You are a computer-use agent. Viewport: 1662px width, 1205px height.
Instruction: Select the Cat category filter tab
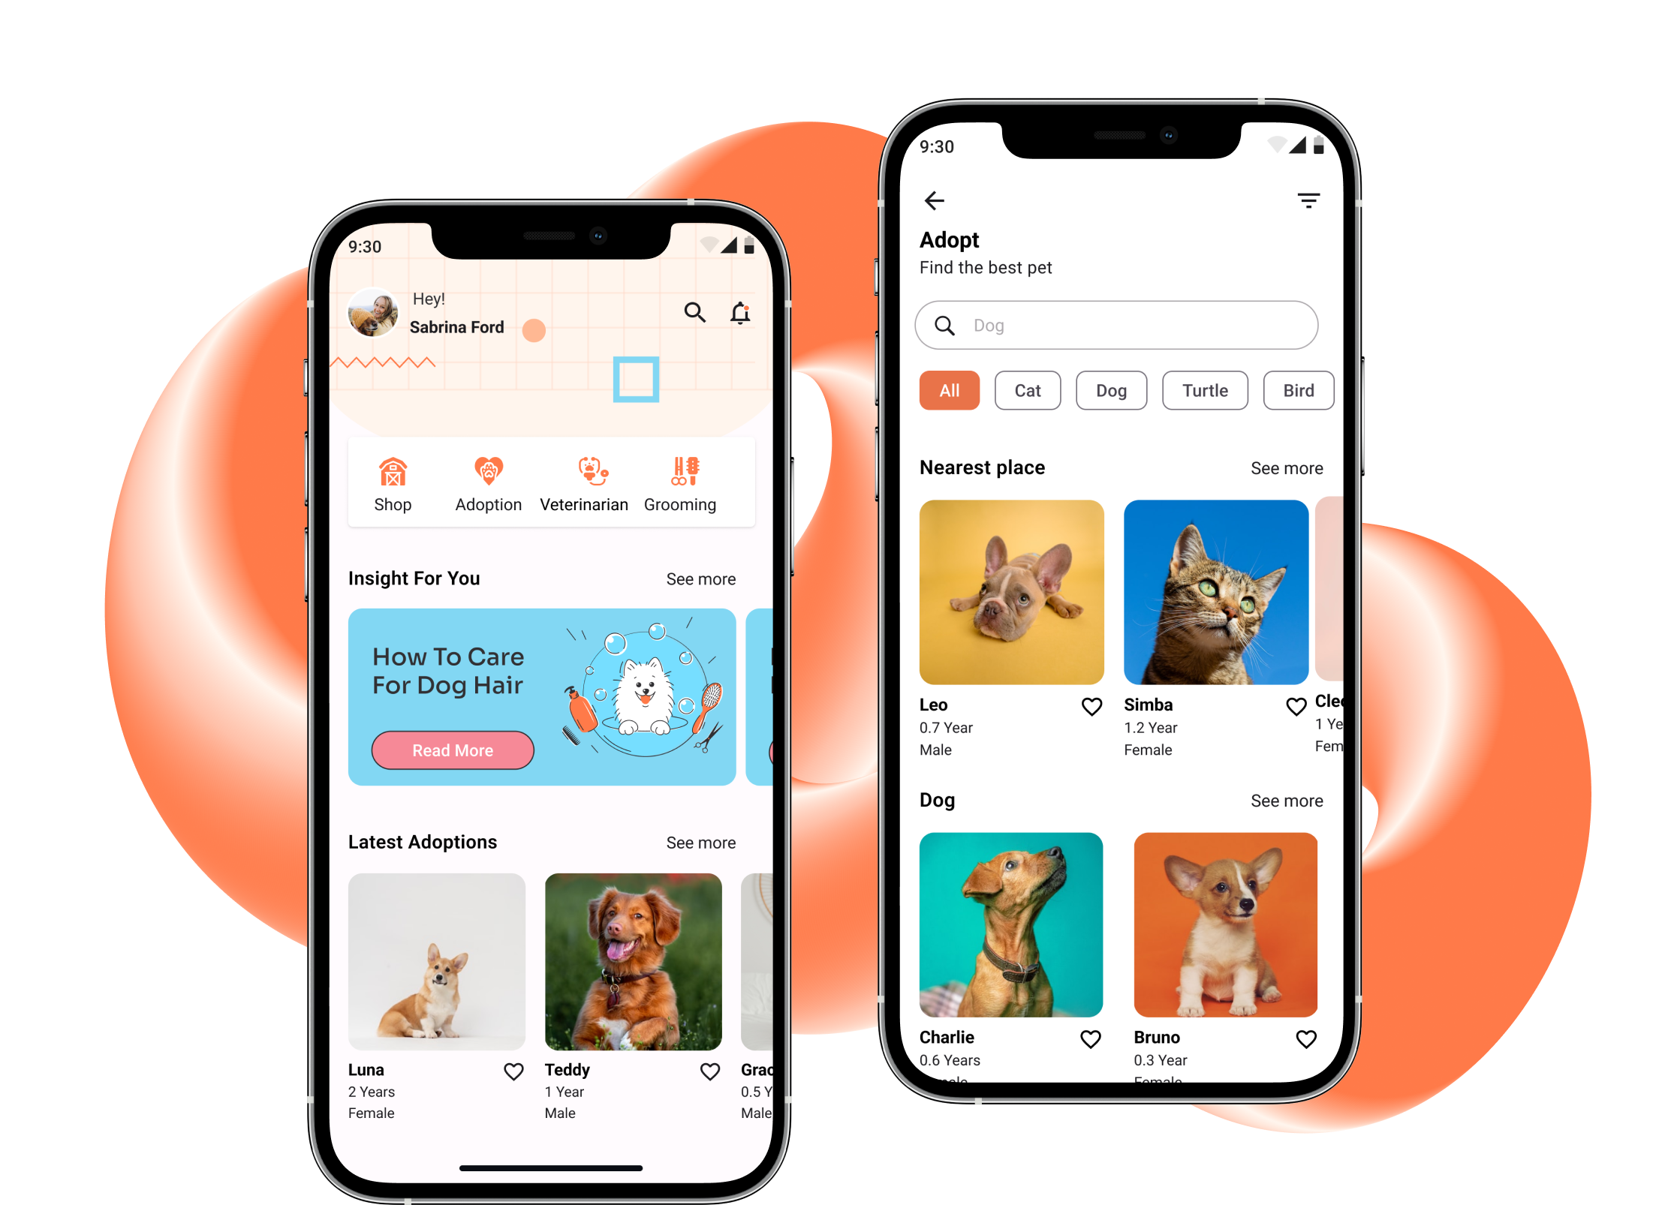pos(1026,389)
